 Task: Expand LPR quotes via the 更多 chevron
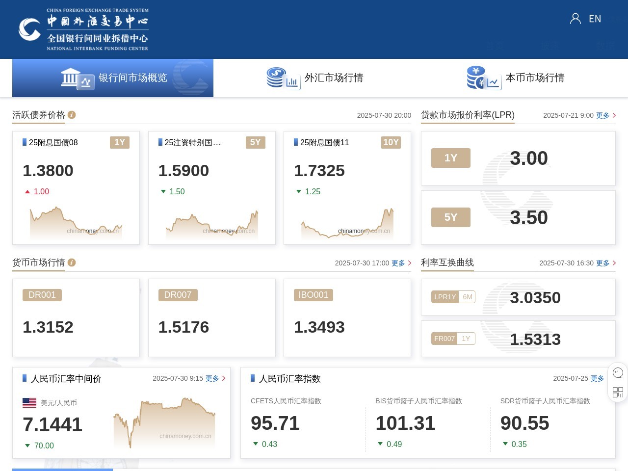(613, 115)
